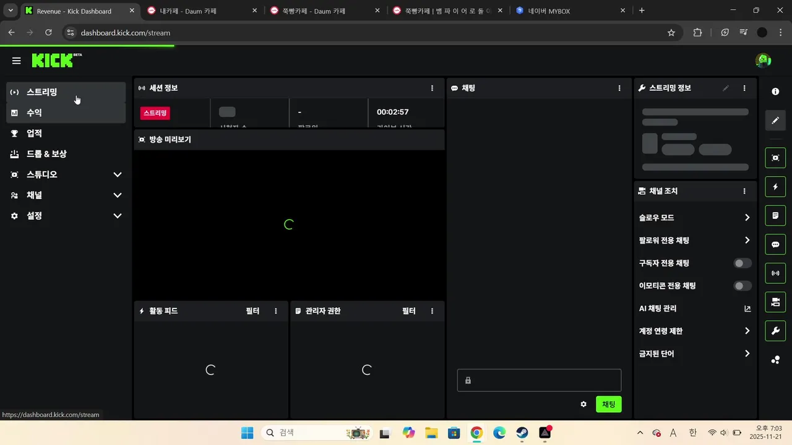Select 스트리밍 in the sidebar
Viewport: 792px width, 445px height.
click(66, 92)
